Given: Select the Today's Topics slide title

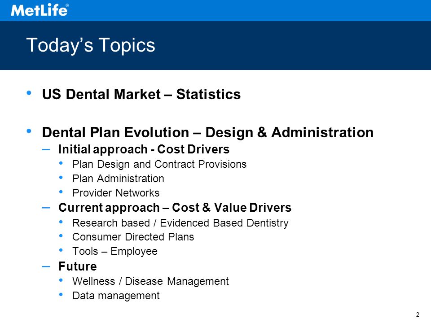Looking at the screenshot, I should click(x=91, y=45).
